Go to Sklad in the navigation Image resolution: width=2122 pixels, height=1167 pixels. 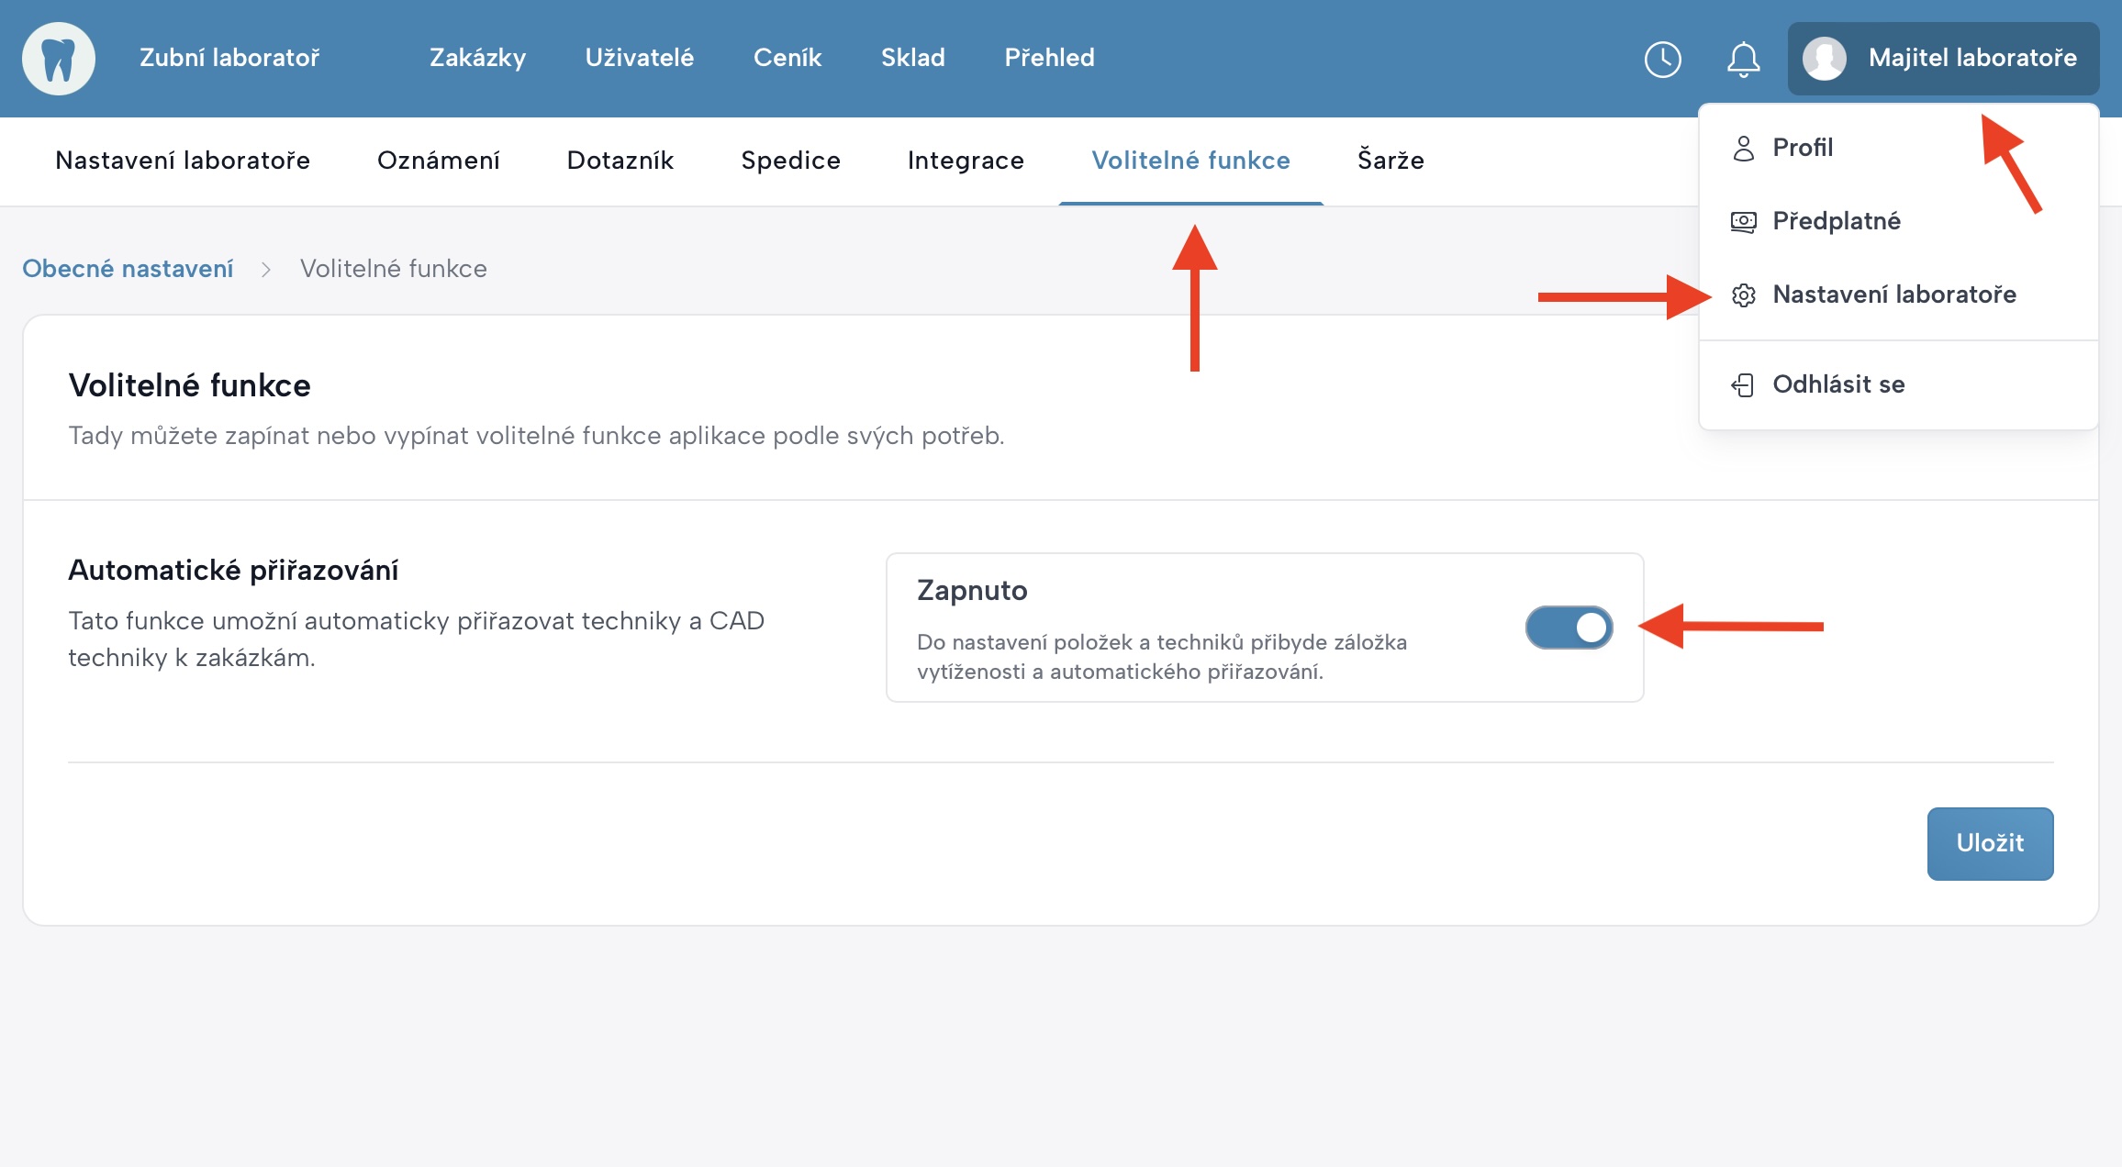click(912, 58)
